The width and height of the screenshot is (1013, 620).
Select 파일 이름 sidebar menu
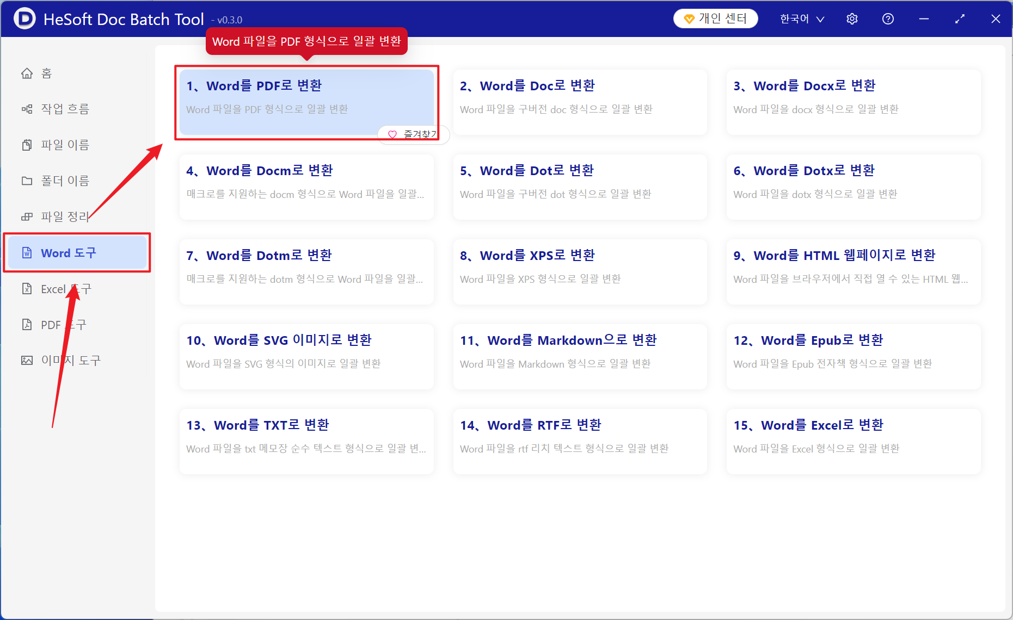(x=77, y=145)
